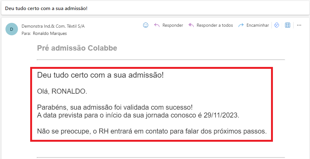Click the blue forward arrow icon

pyautogui.click(x=241, y=25)
